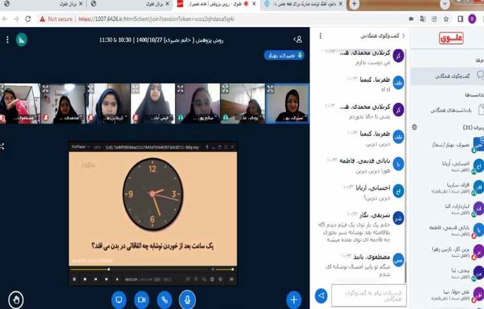Click stop button in shared video player
484x309 pixels.
[85, 279]
